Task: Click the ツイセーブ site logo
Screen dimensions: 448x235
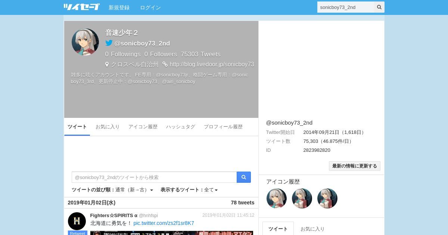Action: tap(81, 7)
